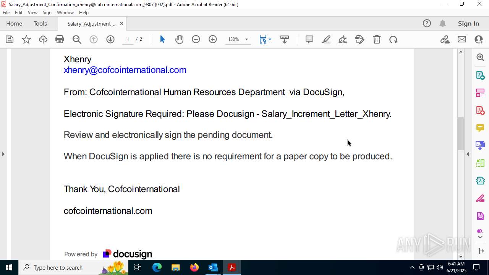Open the Edit menu

(x=19, y=13)
